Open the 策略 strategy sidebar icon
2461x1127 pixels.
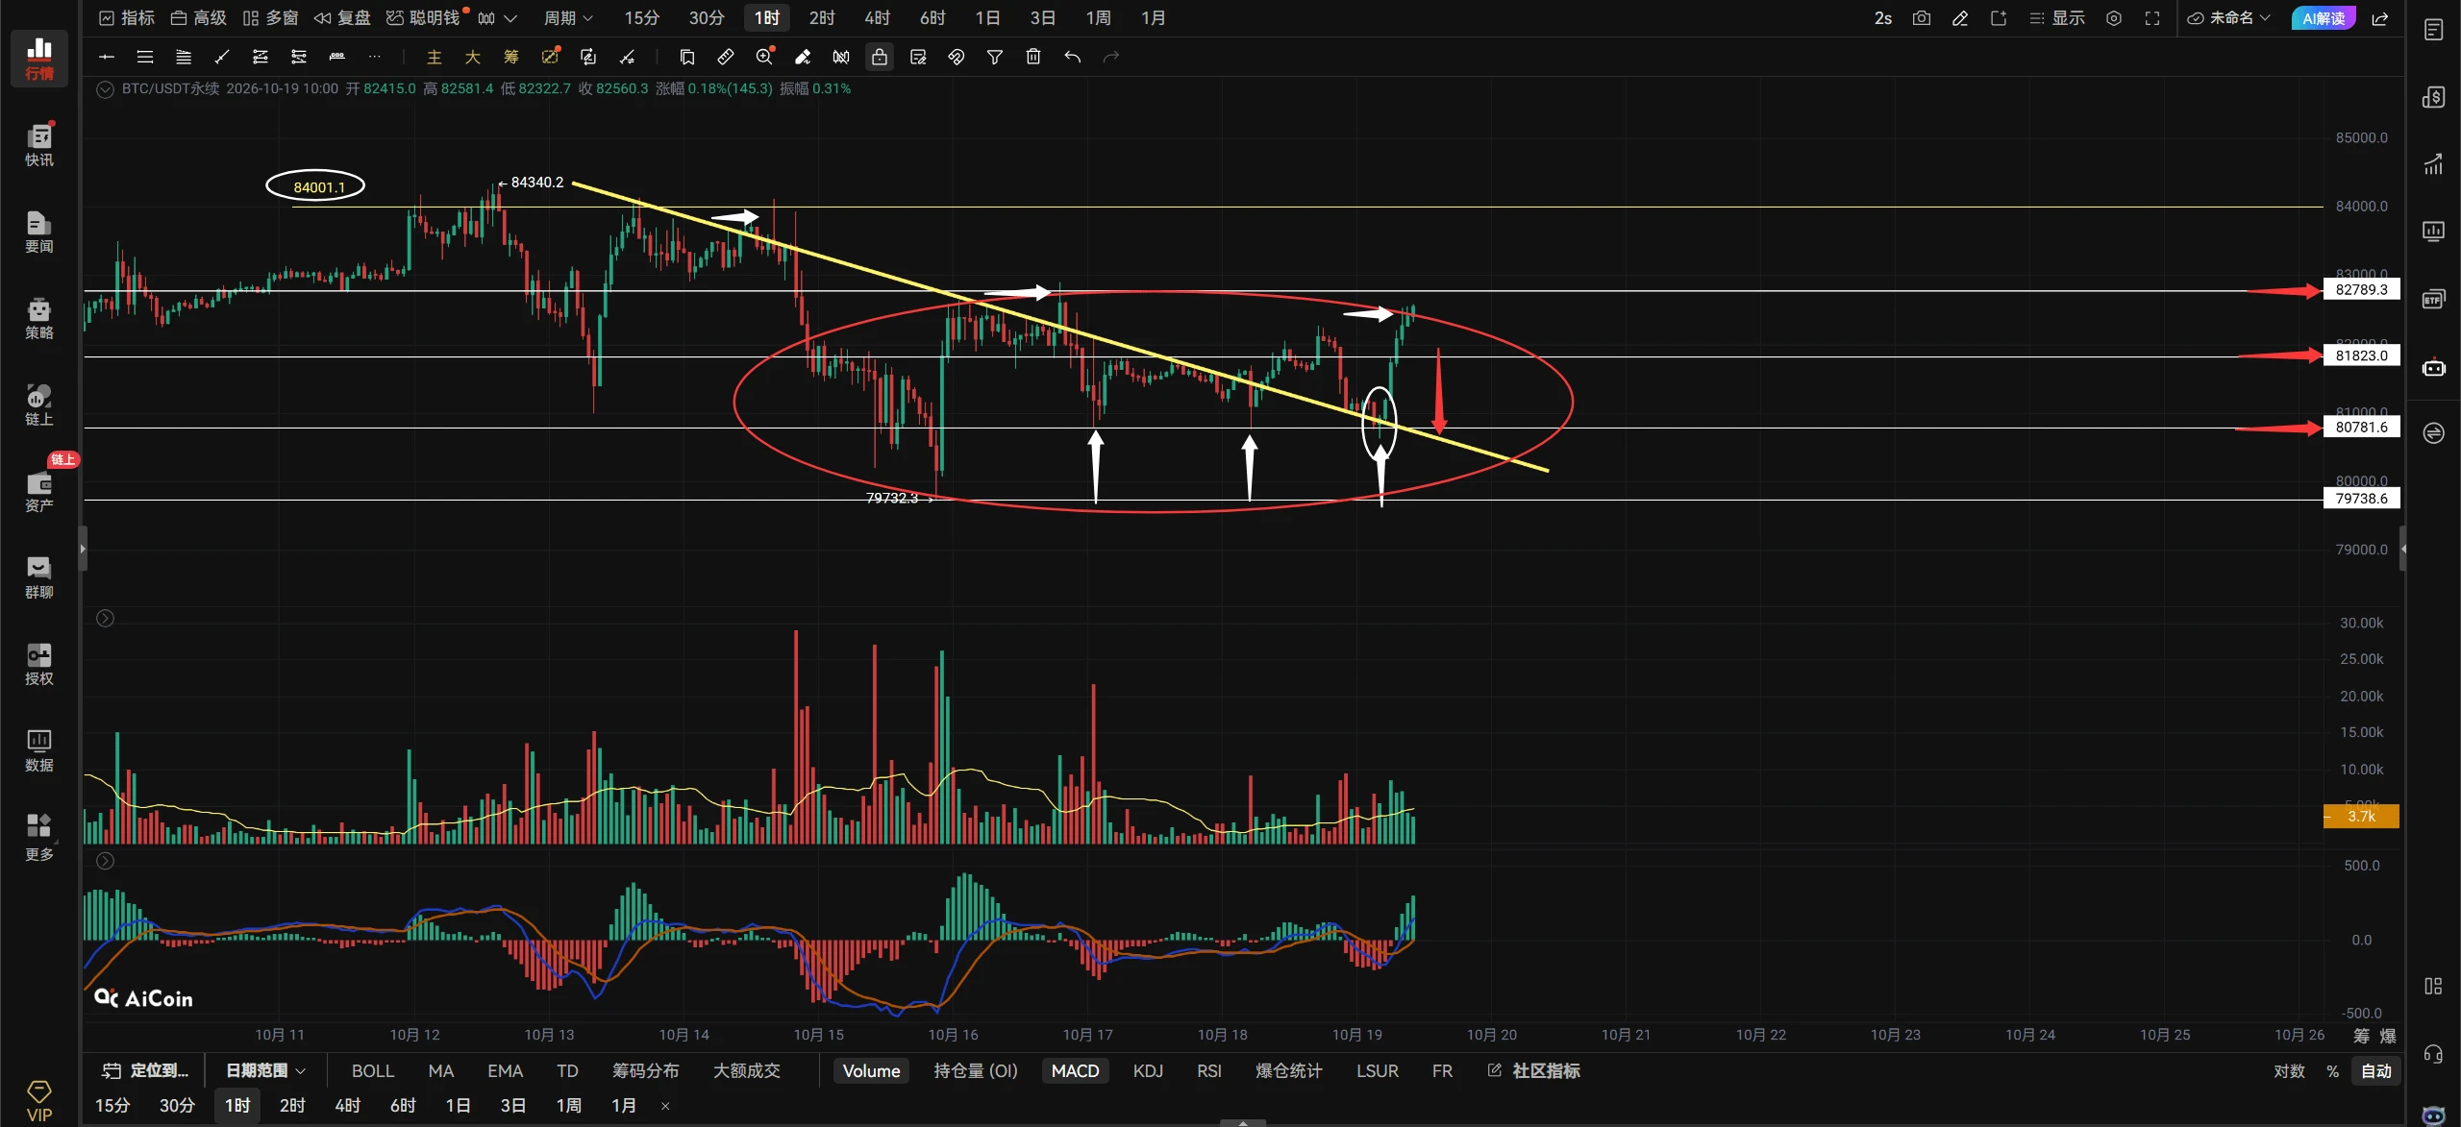[39, 317]
